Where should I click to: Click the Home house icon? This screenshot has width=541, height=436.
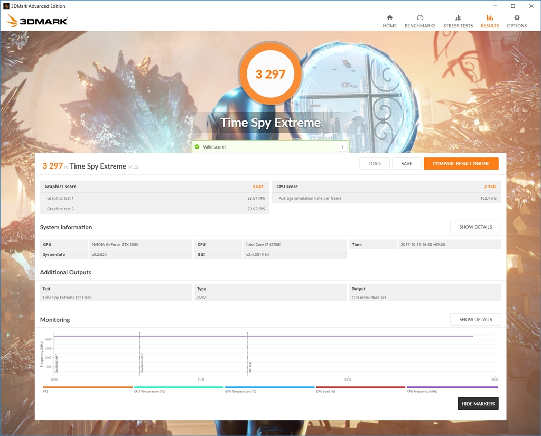pyautogui.click(x=389, y=17)
